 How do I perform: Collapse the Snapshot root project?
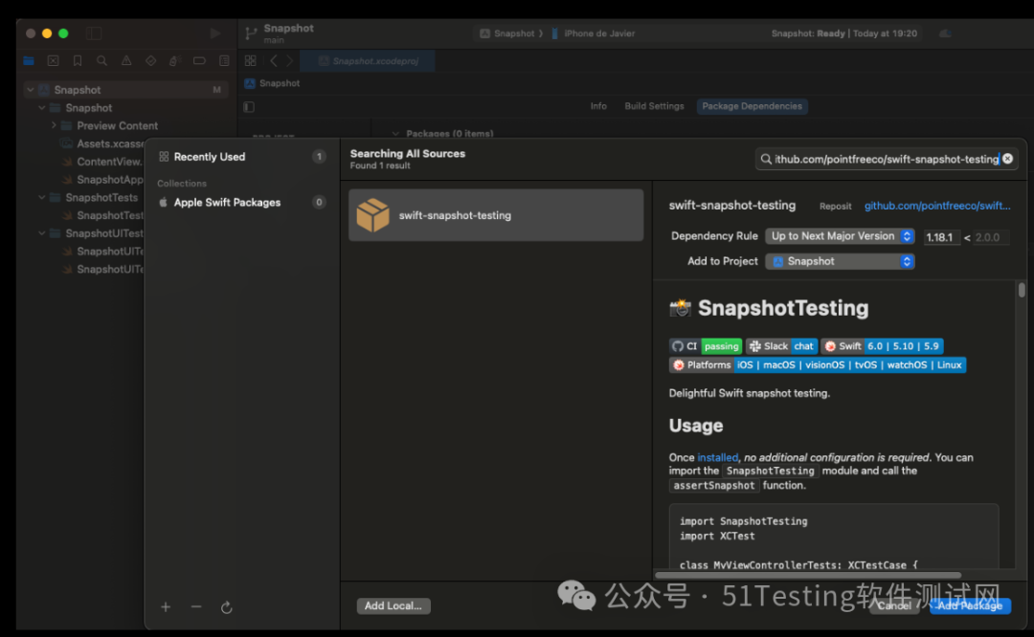31,90
